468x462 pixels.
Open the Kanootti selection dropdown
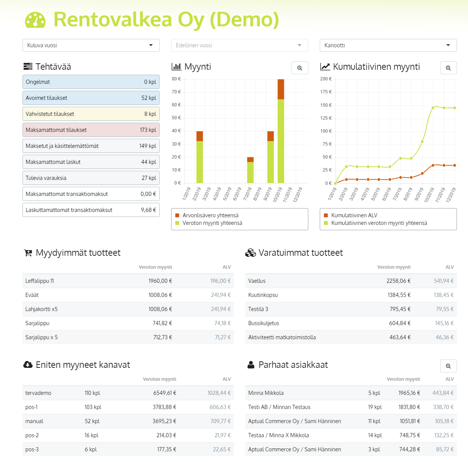388,45
